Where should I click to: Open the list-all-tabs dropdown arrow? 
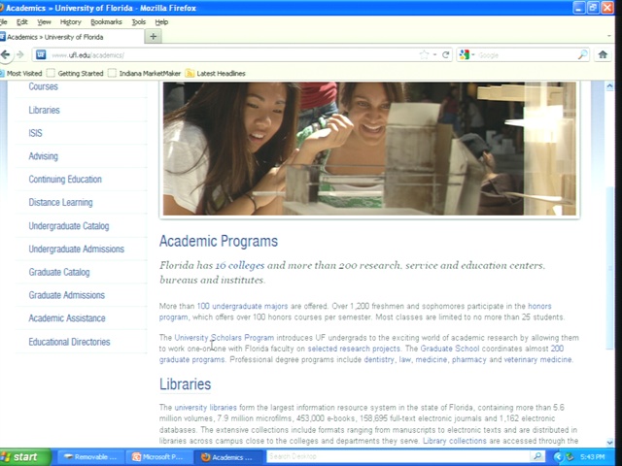(609, 36)
